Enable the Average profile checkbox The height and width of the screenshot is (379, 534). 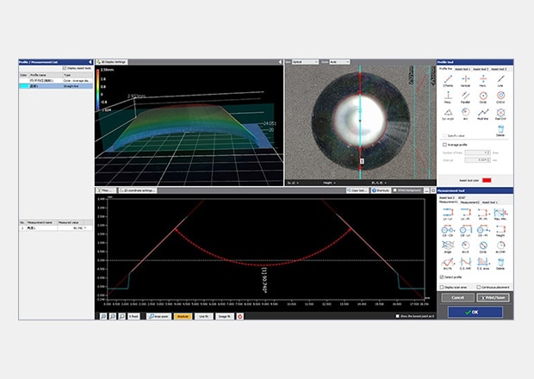[444, 145]
